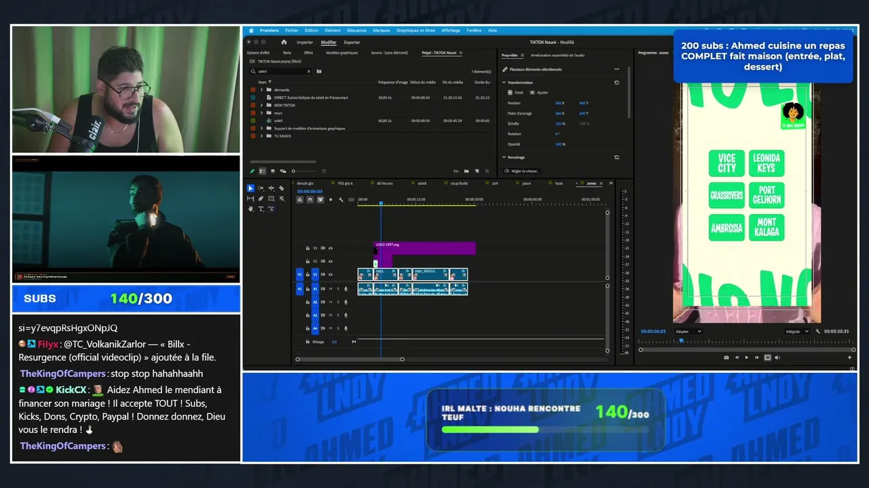Click the green label swatch of soleil
The image size is (869, 488).
click(253, 120)
